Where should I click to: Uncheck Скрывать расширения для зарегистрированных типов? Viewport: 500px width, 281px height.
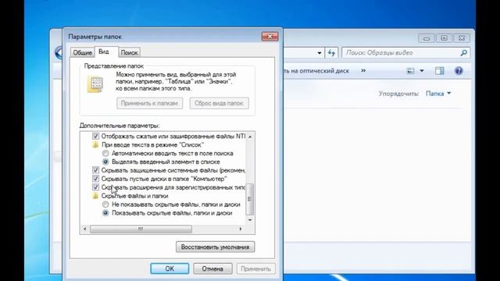[x=95, y=187]
